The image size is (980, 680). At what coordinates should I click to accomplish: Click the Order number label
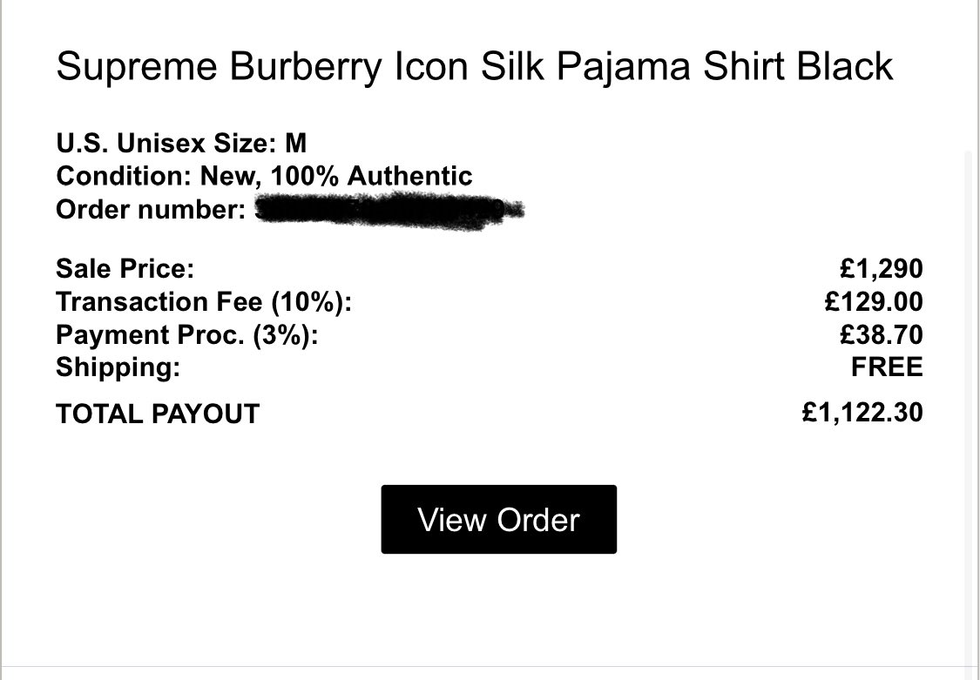(x=151, y=209)
